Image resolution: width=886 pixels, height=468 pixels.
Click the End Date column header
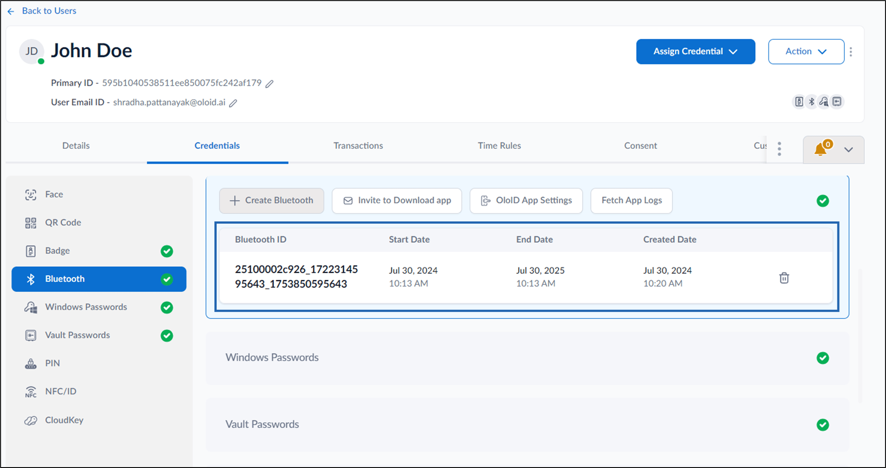[535, 240]
